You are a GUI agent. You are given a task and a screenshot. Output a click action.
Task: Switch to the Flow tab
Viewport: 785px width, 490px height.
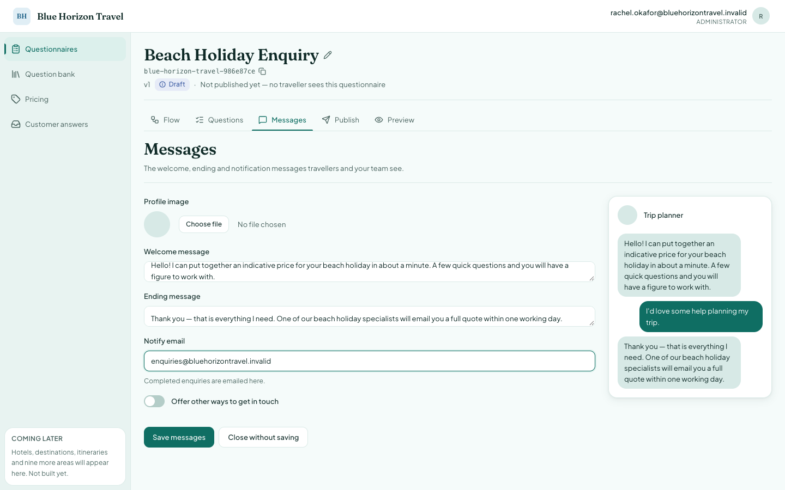[x=165, y=120]
